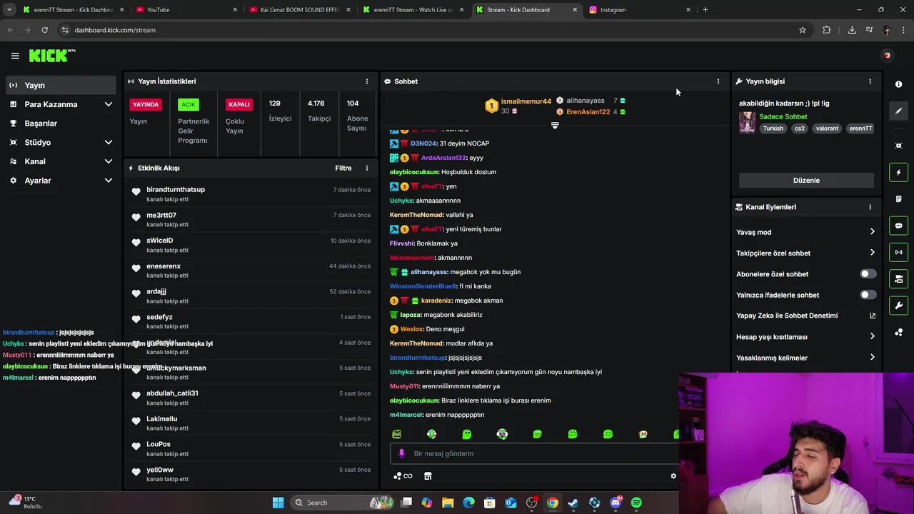Click the profile avatar at top right of dashboard
Viewport: 914px width, 514px height.
[887, 56]
